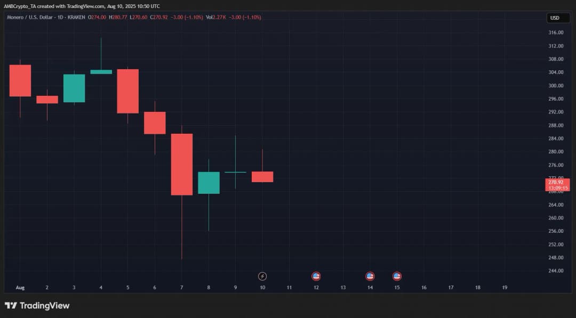Click the small green Aug 4 candle

(x=101, y=72)
